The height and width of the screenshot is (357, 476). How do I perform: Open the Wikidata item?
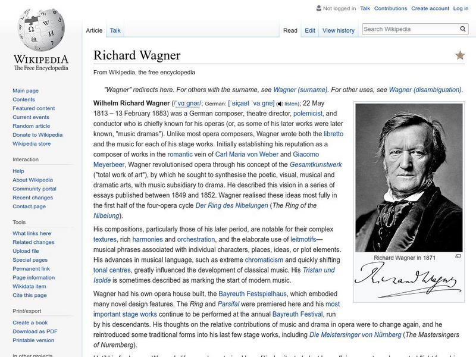[x=29, y=286]
